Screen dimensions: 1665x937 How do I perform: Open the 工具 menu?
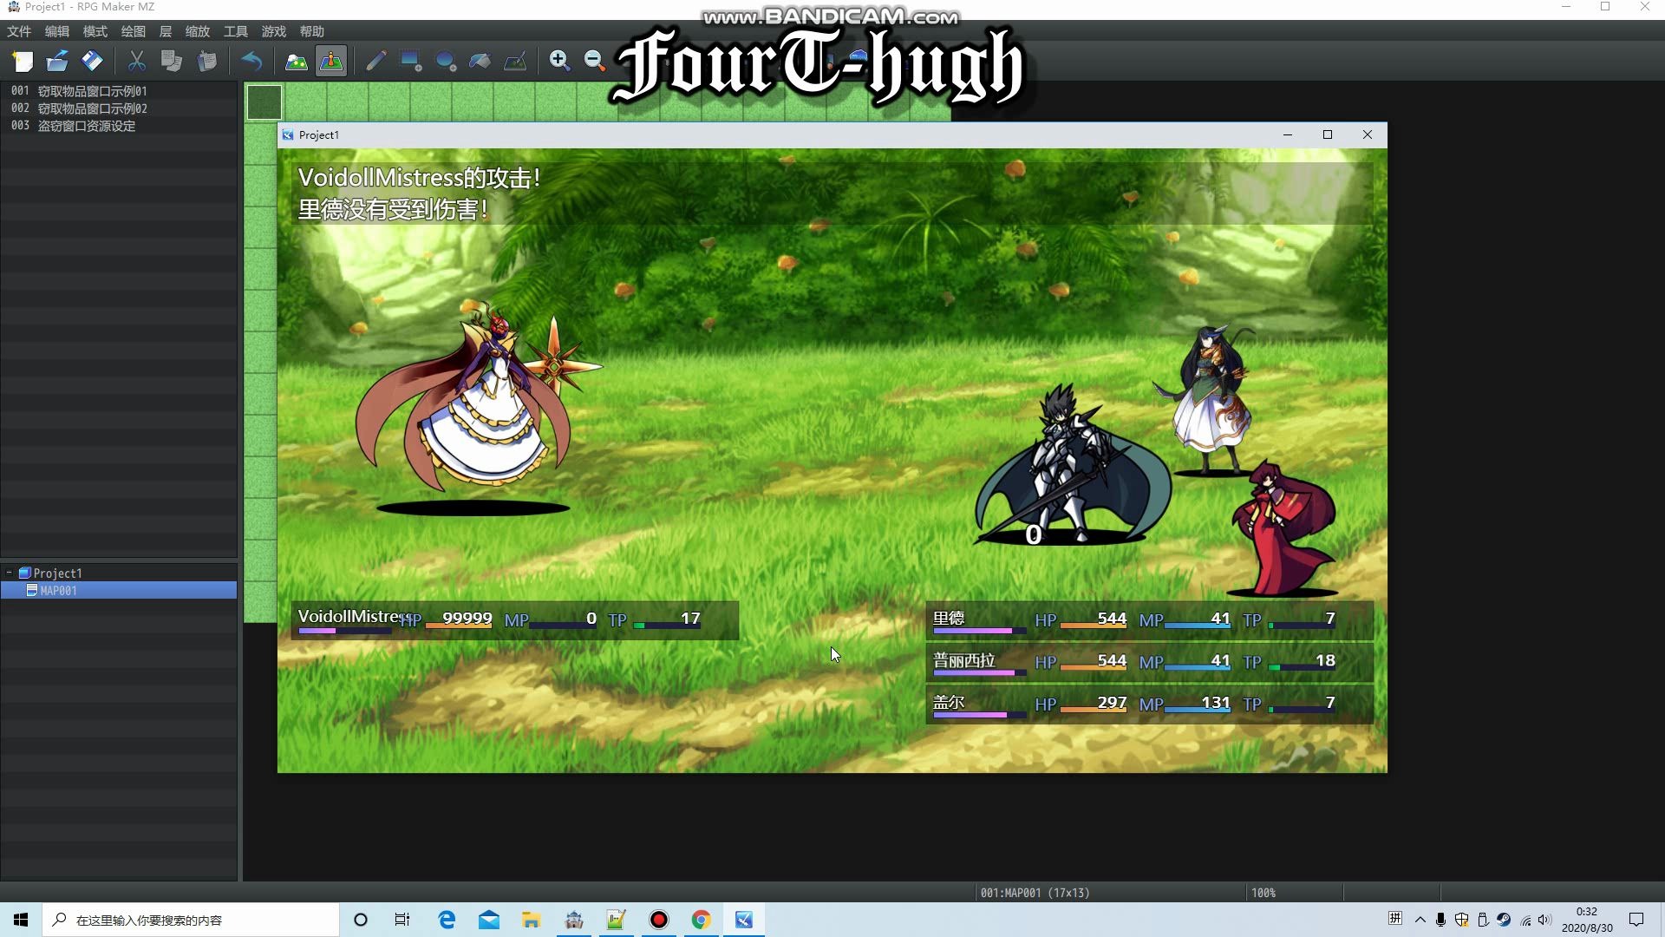pos(235,32)
